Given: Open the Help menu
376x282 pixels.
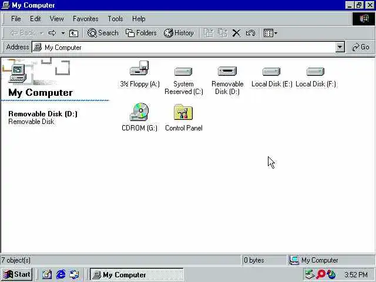Looking at the screenshot, I should tap(139, 19).
